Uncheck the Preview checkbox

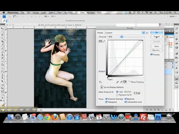click(151, 54)
